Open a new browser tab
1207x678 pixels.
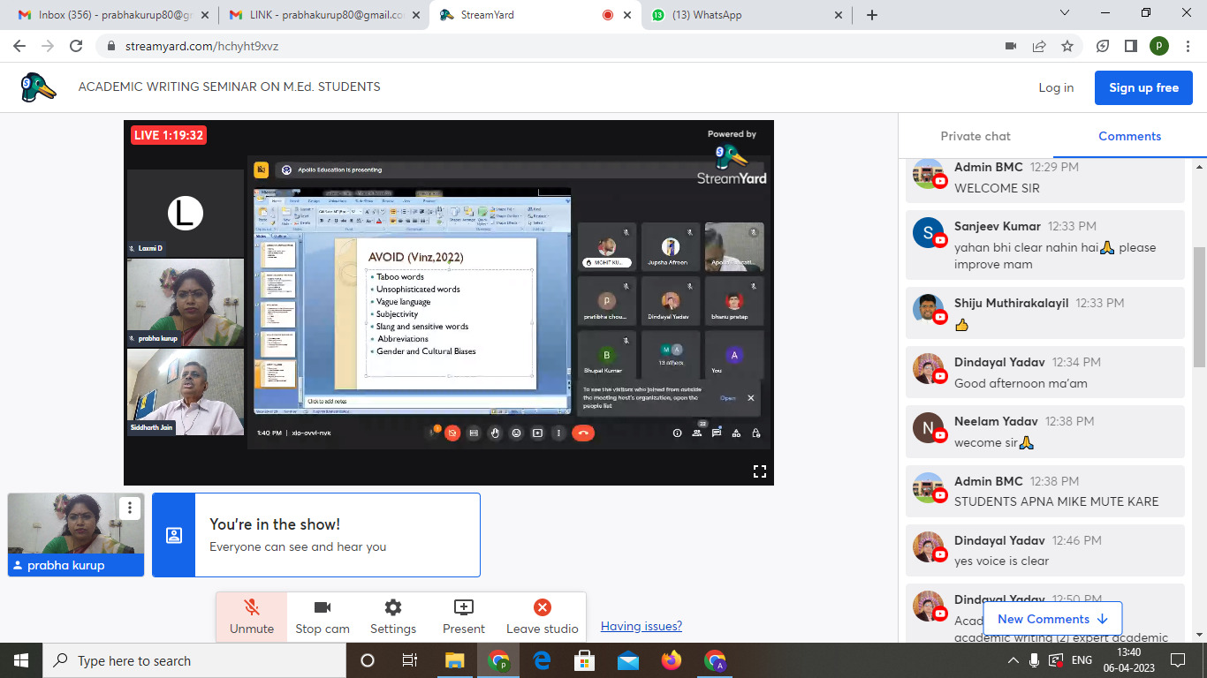click(872, 15)
